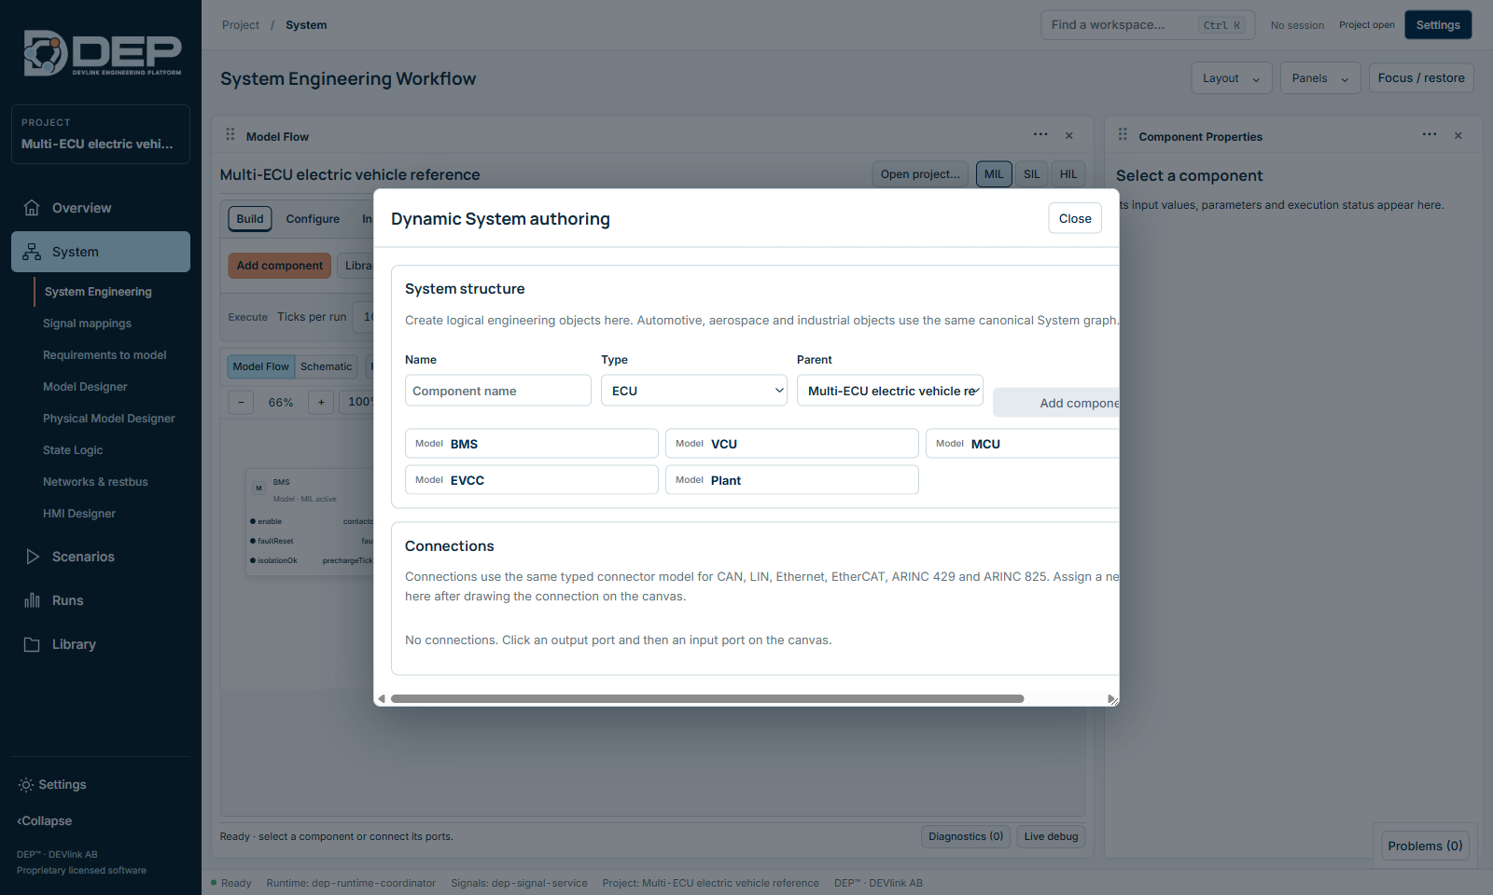Click the Scenarios play icon
The image size is (1493, 895).
pyautogui.click(x=32, y=557)
